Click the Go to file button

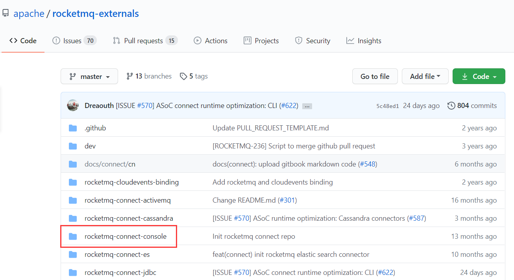[375, 77]
